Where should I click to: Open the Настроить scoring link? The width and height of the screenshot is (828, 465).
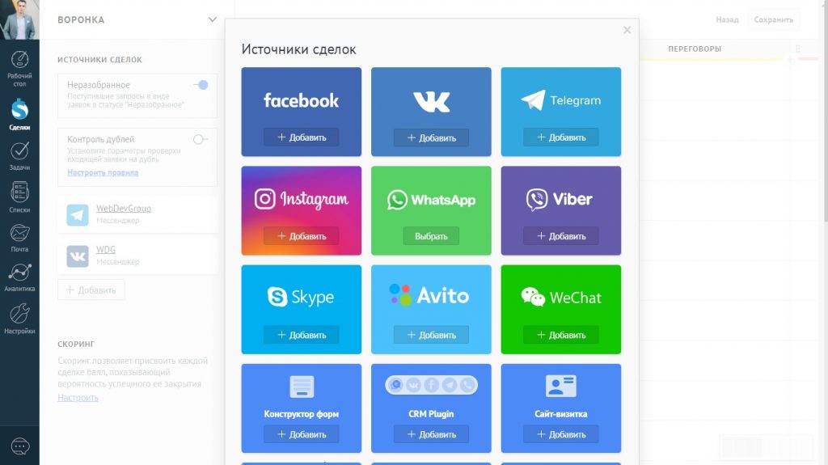(x=78, y=397)
